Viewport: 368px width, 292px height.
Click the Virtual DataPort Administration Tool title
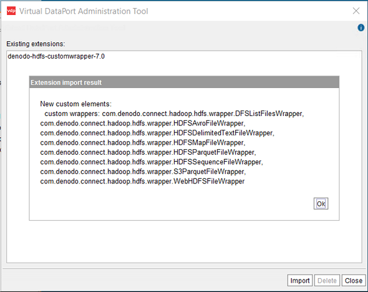(x=84, y=11)
